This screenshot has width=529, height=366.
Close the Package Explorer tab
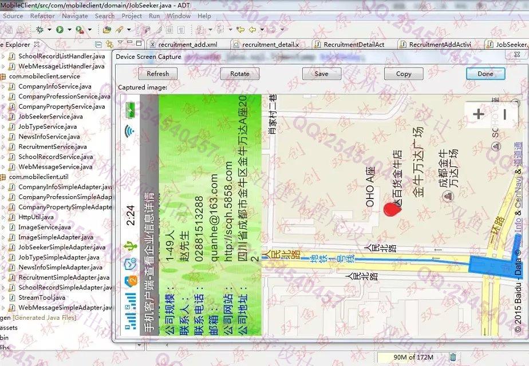(x=37, y=44)
